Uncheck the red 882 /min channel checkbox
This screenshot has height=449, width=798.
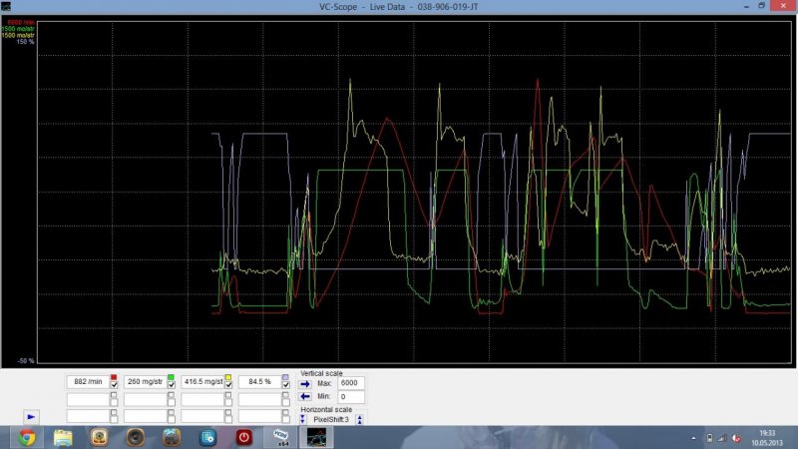tap(114, 384)
